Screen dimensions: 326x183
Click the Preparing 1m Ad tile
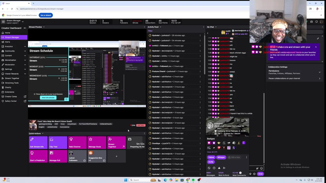pyautogui.click(x=136, y=143)
